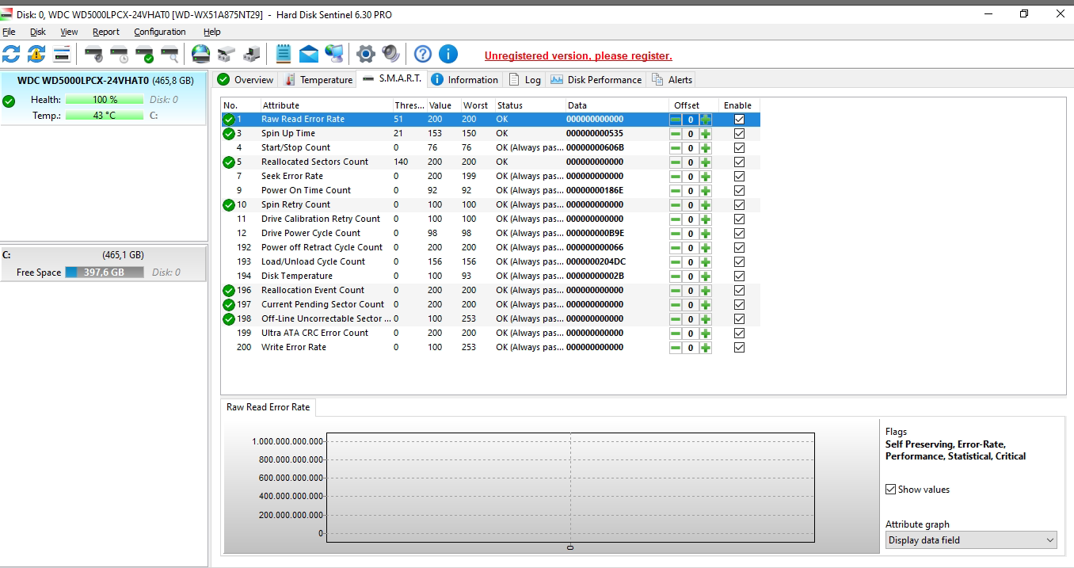Click offset value field for Power off Retract Cycle Count
Screen dimensions: 1074x568
click(x=690, y=248)
